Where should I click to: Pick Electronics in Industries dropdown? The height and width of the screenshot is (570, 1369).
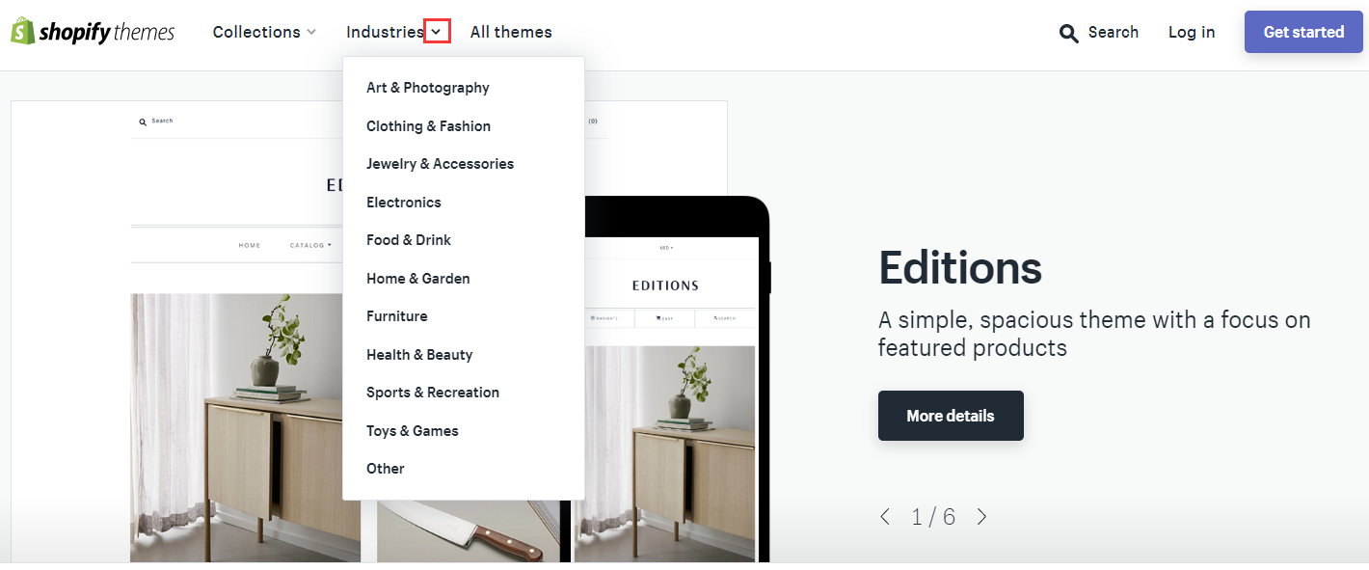[404, 203]
